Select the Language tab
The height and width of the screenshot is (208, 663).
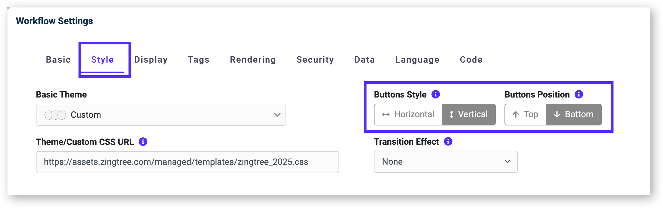pos(417,60)
